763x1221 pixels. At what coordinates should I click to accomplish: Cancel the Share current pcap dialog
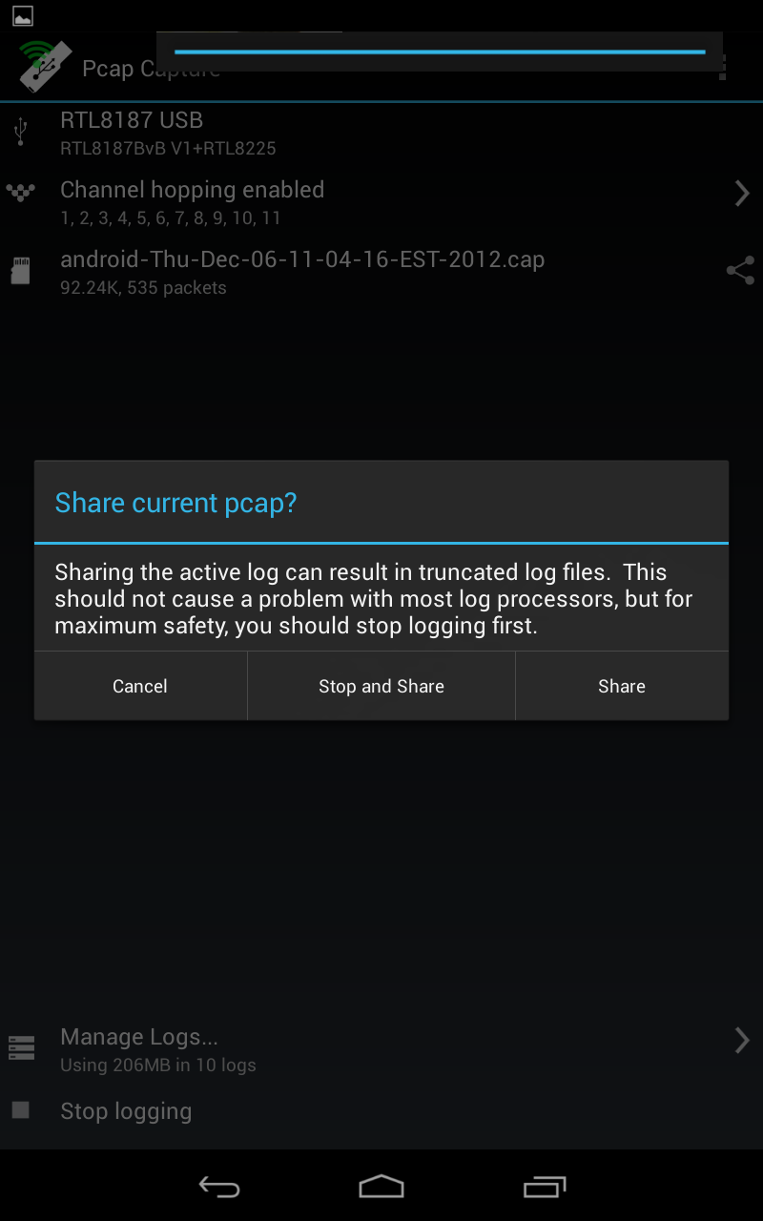(x=140, y=686)
